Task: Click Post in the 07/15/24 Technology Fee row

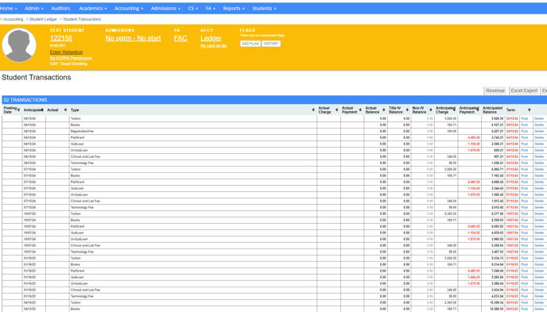Action: click(x=524, y=207)
